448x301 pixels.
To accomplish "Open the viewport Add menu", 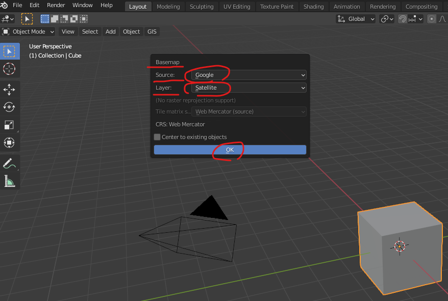I will pos(111,32).
